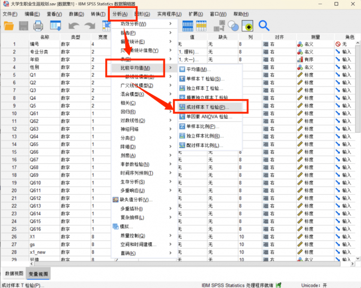Screen dimensions: 361x288
Task: Switch to the 变量视图 tab
Action: tap(38, 274)
